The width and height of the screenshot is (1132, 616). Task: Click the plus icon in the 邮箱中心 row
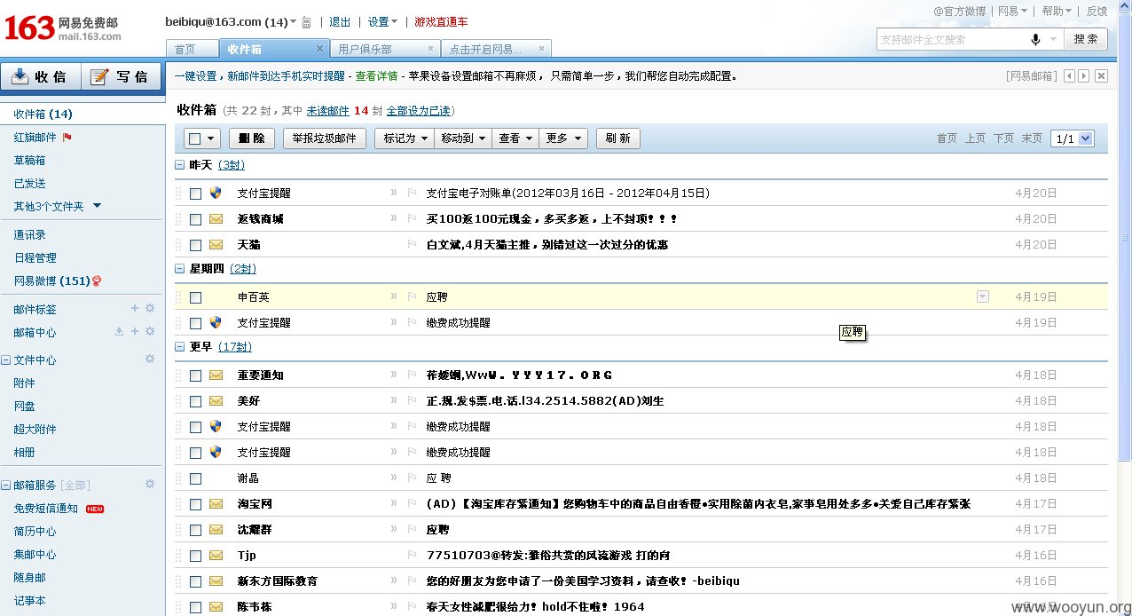pyautogui.click(x=135, y=331)
